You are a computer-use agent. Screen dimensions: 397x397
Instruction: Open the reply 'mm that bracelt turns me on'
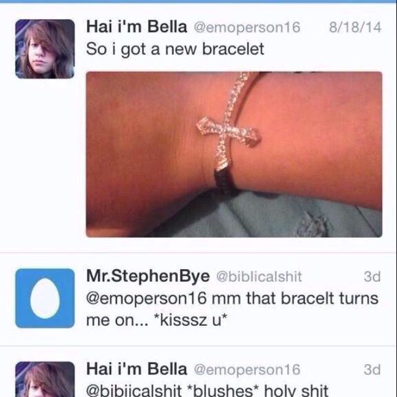click(x=232, y=309)
